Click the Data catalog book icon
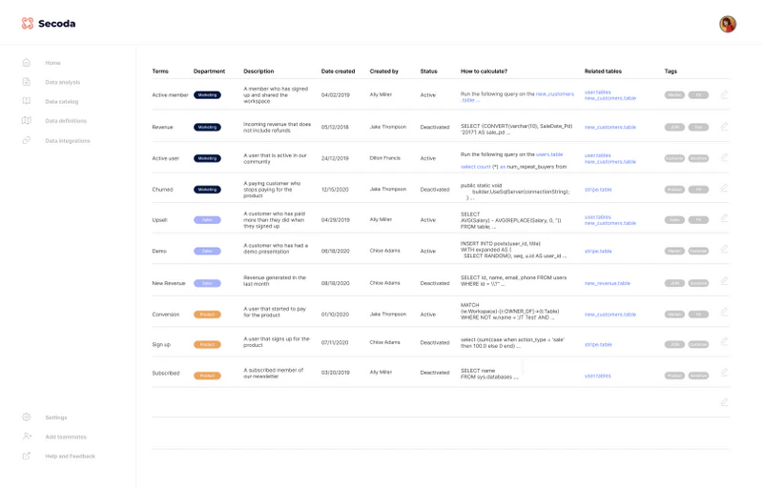This screenshot has height=489, width=763. pyautogui.click(x=27, y=101)
